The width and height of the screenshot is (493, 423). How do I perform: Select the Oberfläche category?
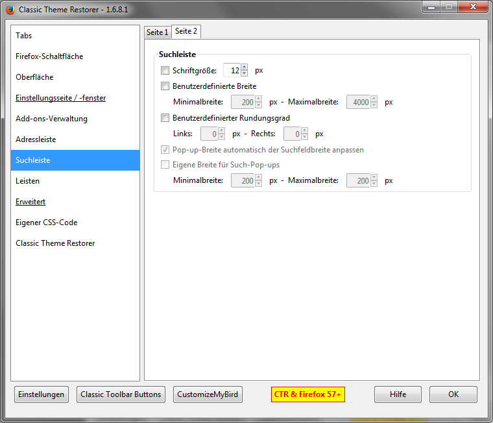[x=75, y=77]
